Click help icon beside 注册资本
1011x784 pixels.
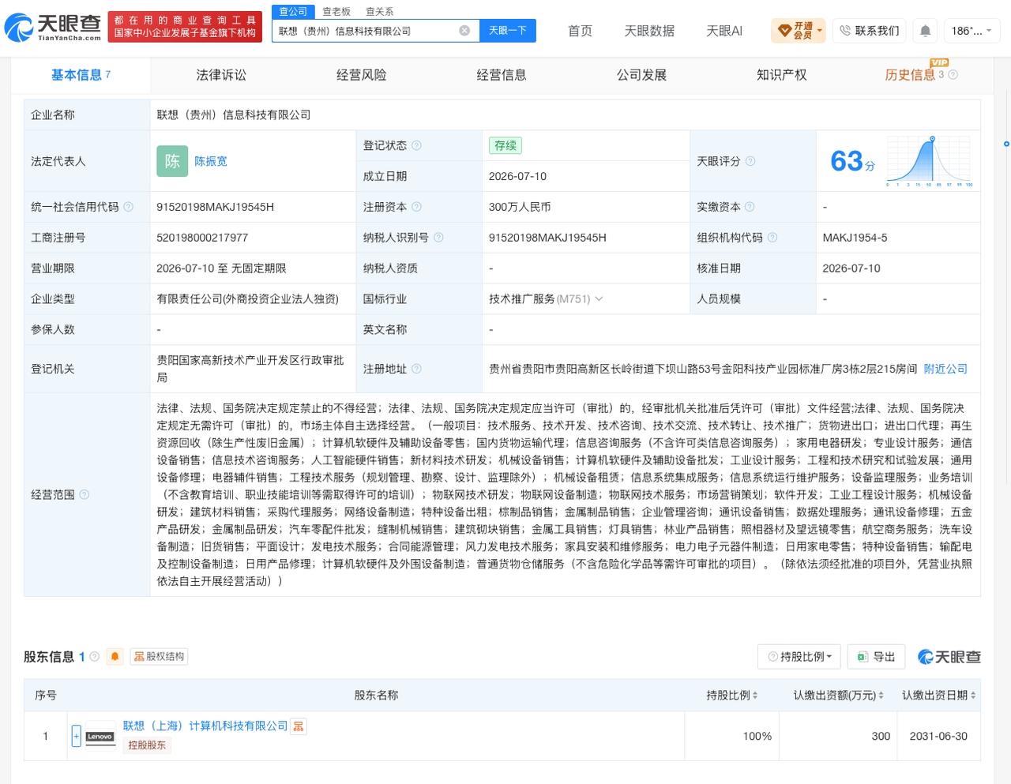[416, 207]
